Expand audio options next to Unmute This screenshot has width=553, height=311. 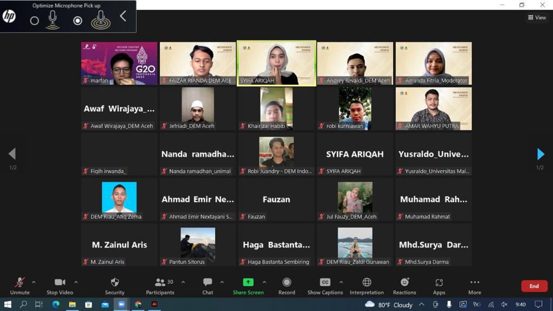[x=34, y=282]
